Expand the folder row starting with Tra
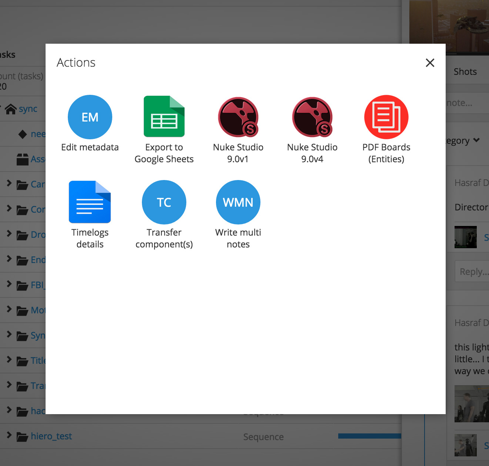 [9, 385]
